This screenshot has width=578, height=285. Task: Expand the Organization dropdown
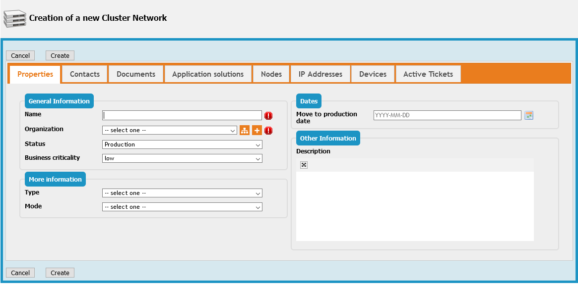click(169, 130)
